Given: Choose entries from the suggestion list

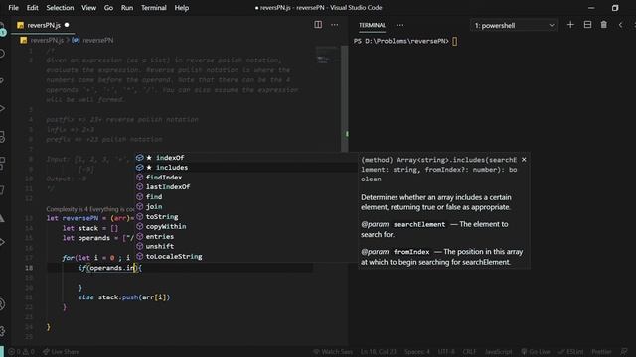Looking at the screenshot, I should tap(245, 237).
